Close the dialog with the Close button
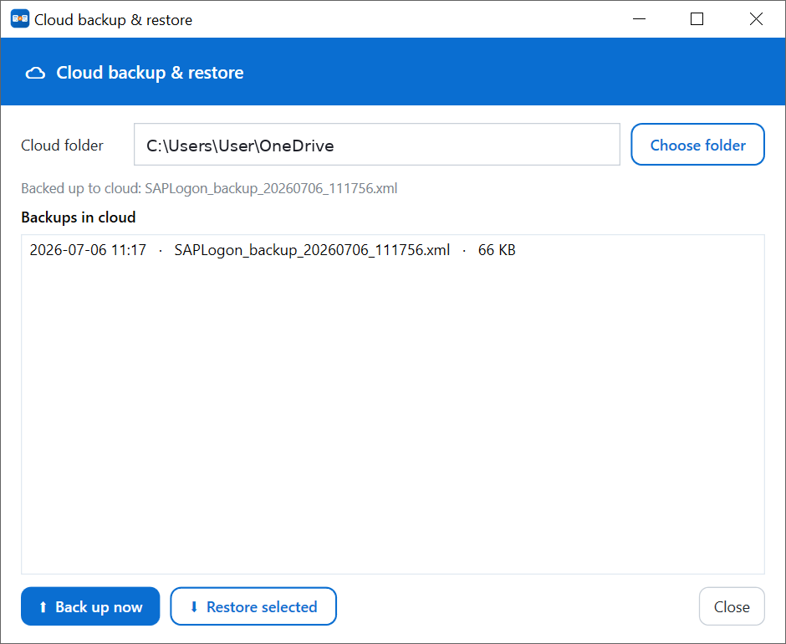The width and height of the screenshot is (786, 644). pos(732,606)
